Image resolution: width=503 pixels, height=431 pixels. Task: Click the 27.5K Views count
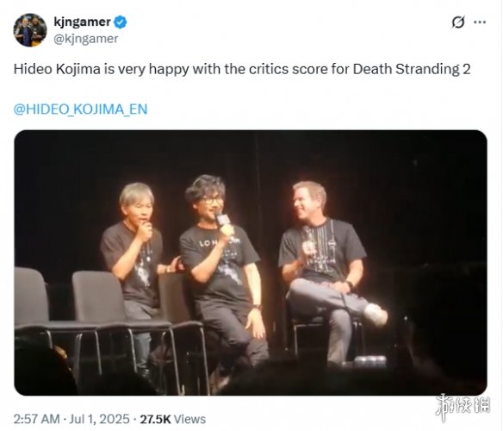tap(172, 419)
